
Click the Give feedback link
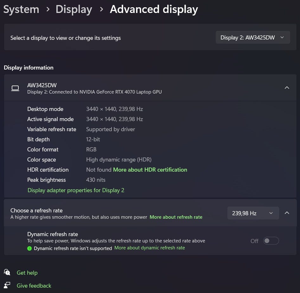pos(34,286)
